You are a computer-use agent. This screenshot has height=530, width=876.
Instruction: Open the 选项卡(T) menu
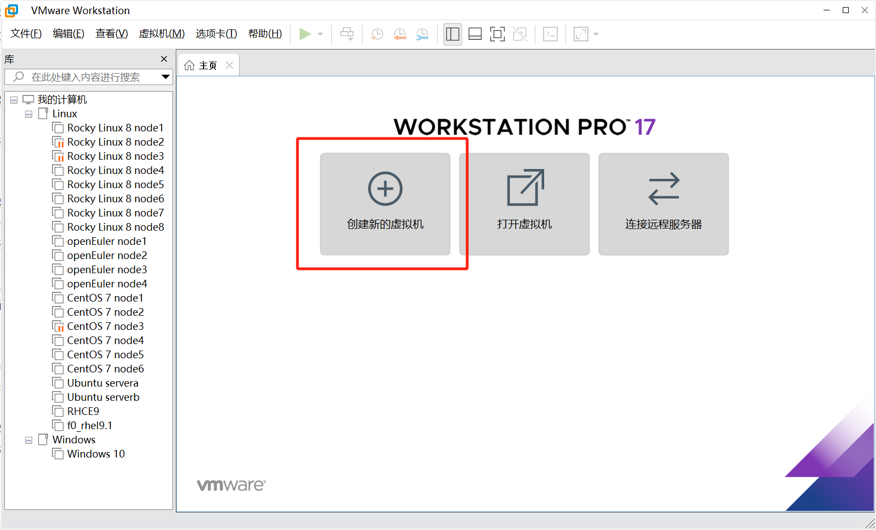[217, 34]
